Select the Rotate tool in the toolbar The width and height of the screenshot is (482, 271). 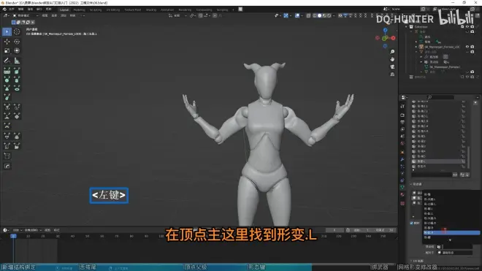point(17,42)
